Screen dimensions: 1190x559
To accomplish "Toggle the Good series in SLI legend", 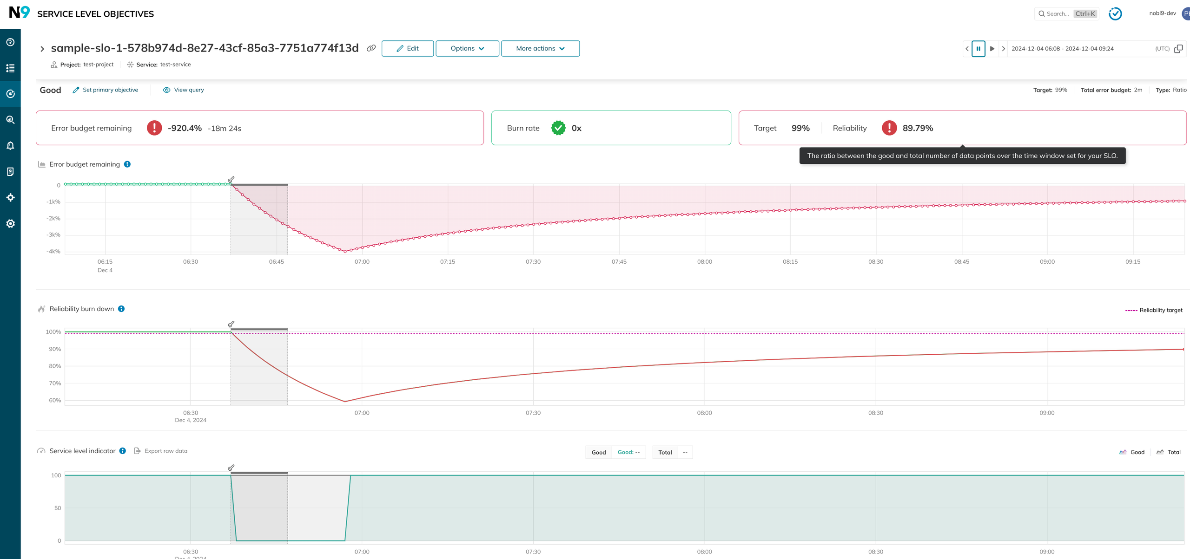I will (x=1132, y=452).
